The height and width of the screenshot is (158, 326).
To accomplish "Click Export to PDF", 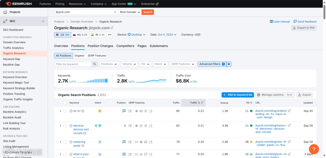I will click(304, 28).
